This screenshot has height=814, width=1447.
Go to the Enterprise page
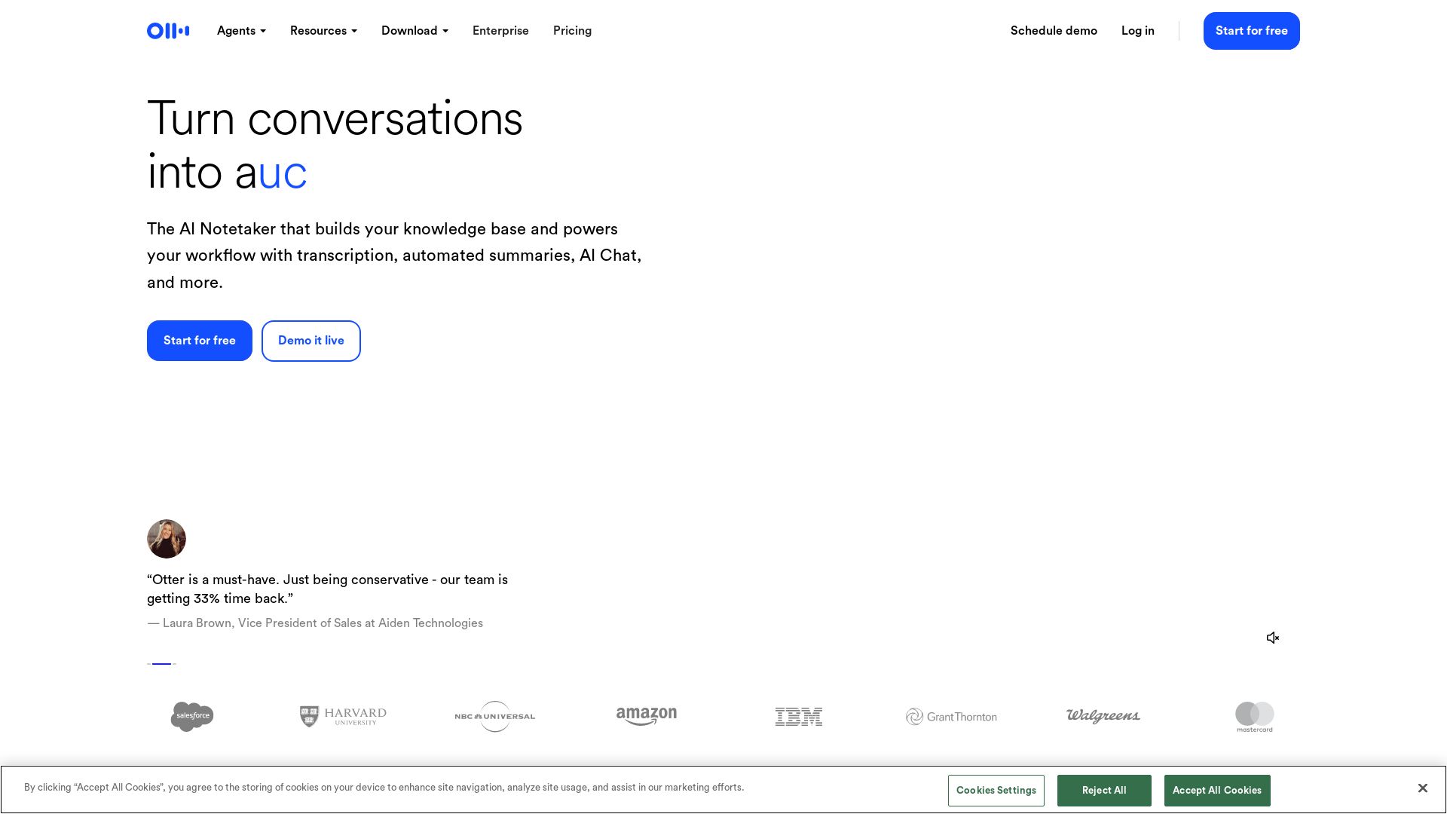click(500, 31)
